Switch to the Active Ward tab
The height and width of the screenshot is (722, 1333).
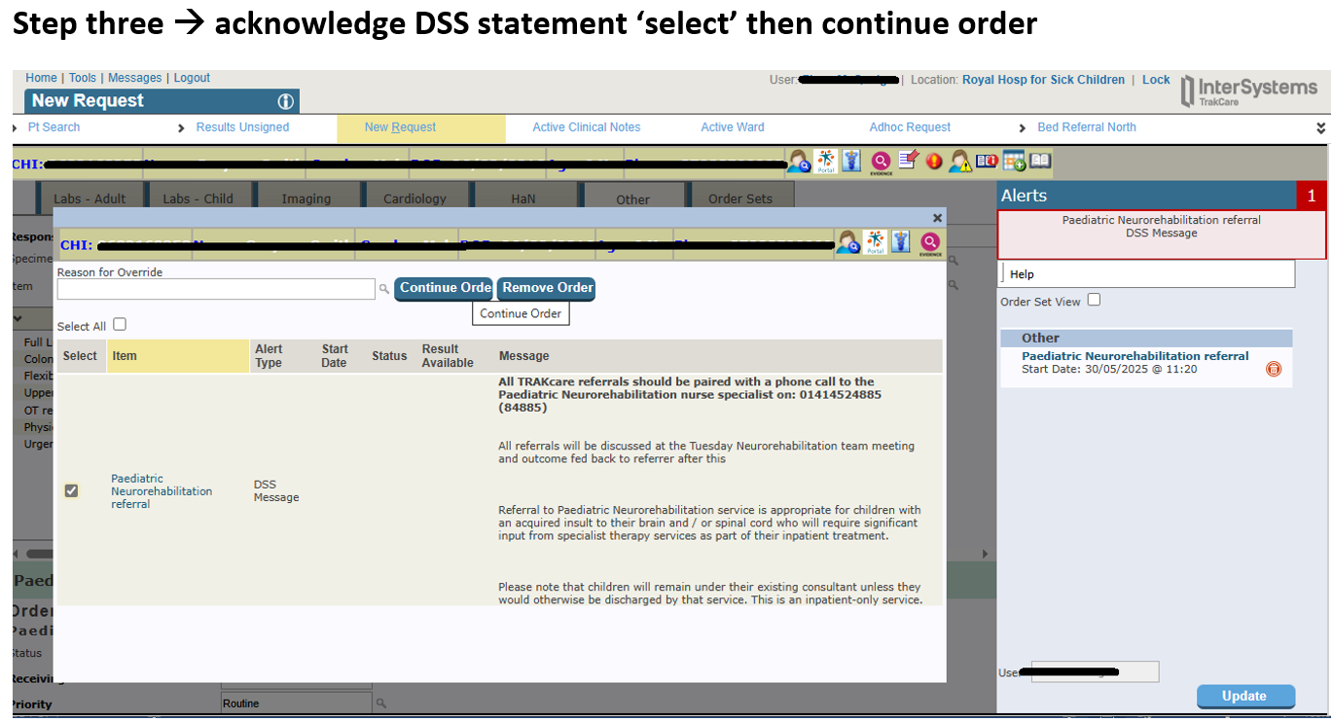point(732,127)
